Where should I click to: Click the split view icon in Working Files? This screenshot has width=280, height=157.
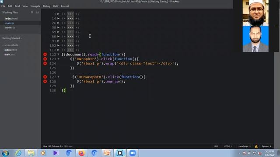tap(38, 12)
